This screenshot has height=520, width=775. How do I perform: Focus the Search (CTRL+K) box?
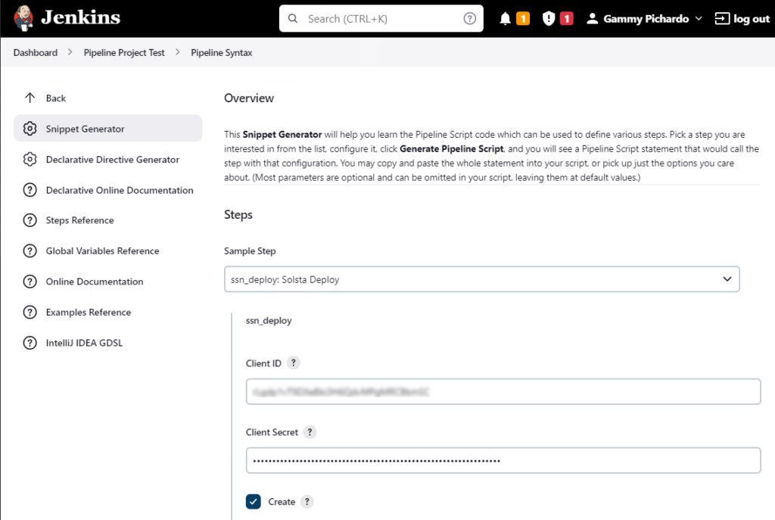tap(381, 19)
